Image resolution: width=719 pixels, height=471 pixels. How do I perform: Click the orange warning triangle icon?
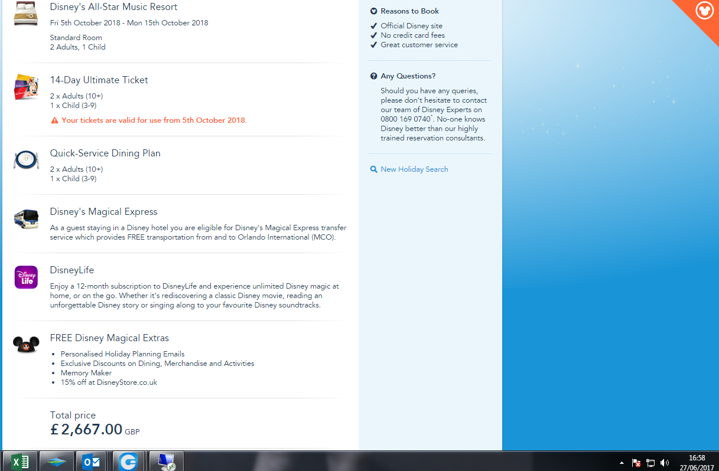(x=54, y=120)
